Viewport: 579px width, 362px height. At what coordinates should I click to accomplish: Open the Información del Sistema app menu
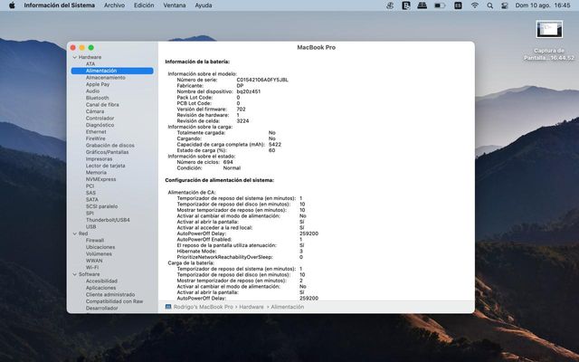(x=60, y=5)
